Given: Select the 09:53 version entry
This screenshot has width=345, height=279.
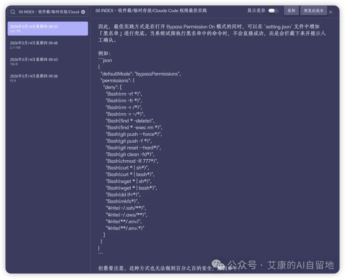Looking at the screenshot, I should 48,29.
